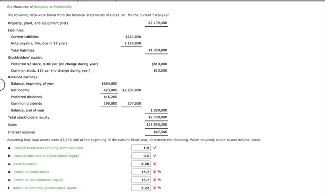Image resolution: width=325 pixels, height=195 pixels.
Task: Select the Property, plant, and equipment value $2,139,400
Action: point(158,23)
